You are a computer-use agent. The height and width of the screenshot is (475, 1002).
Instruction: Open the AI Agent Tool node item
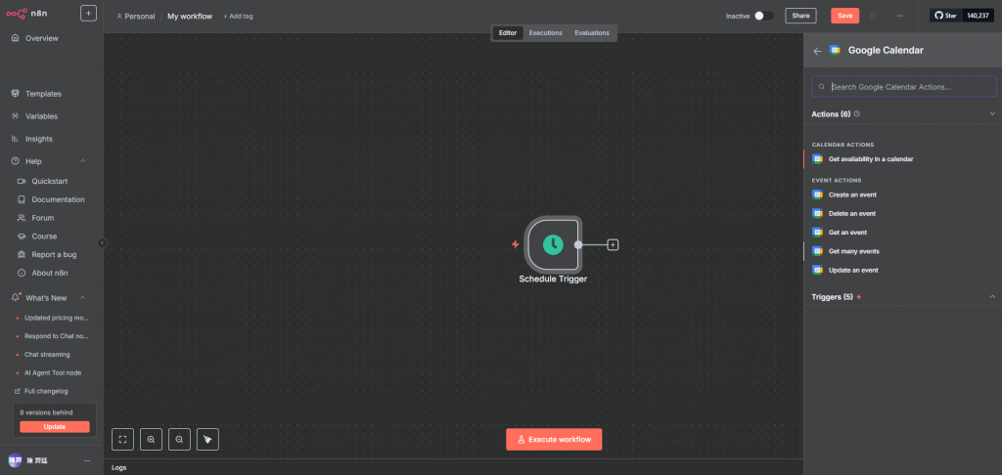pos(53,372)
